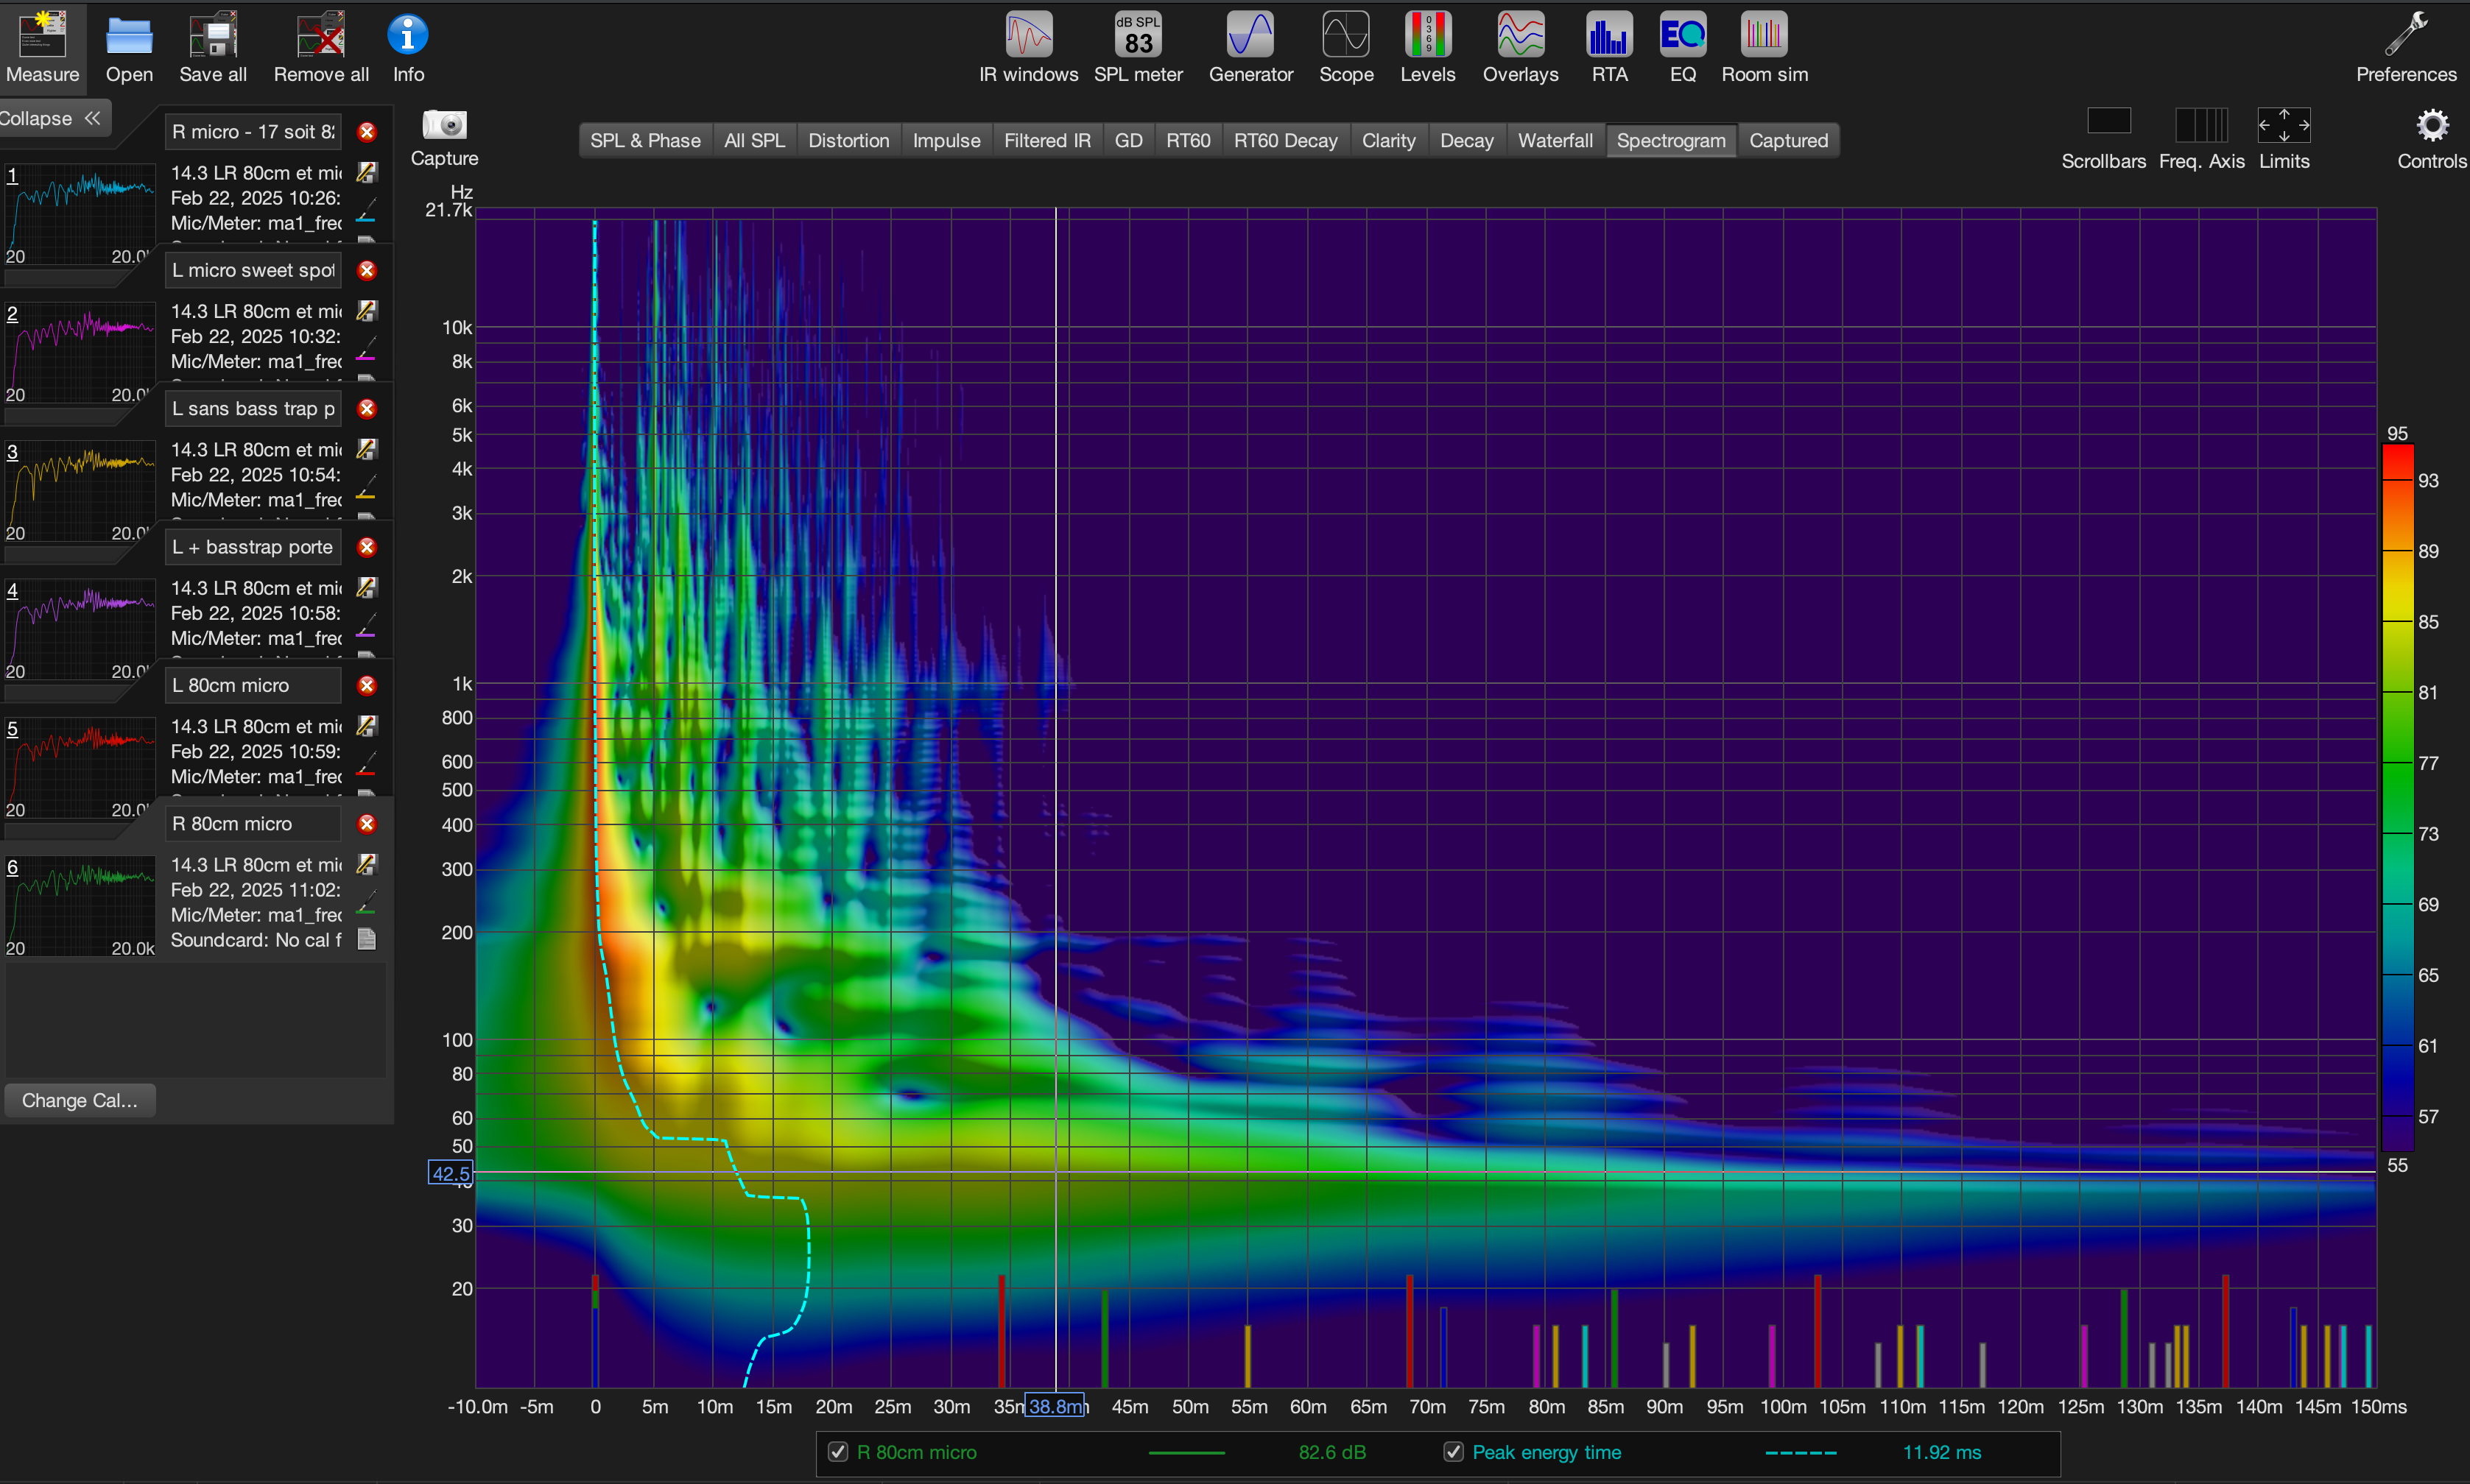
Task: Open the Impulse tab
Action: 946,141
